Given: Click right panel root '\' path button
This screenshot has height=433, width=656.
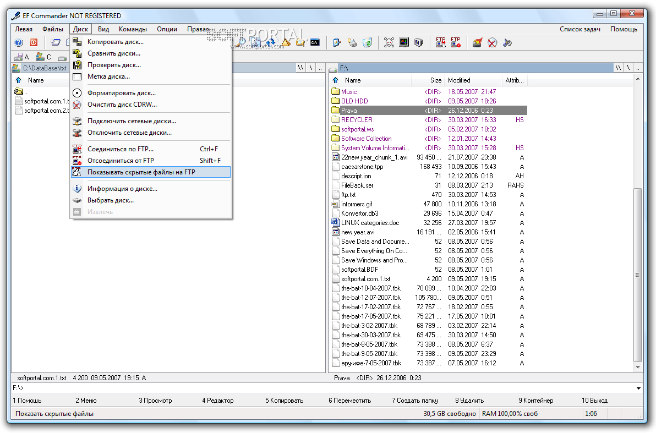Looking at the screenshot, I should pos(629,68).
